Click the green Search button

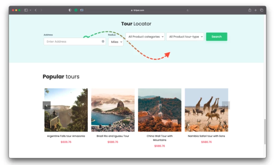[x=217, y=37]
